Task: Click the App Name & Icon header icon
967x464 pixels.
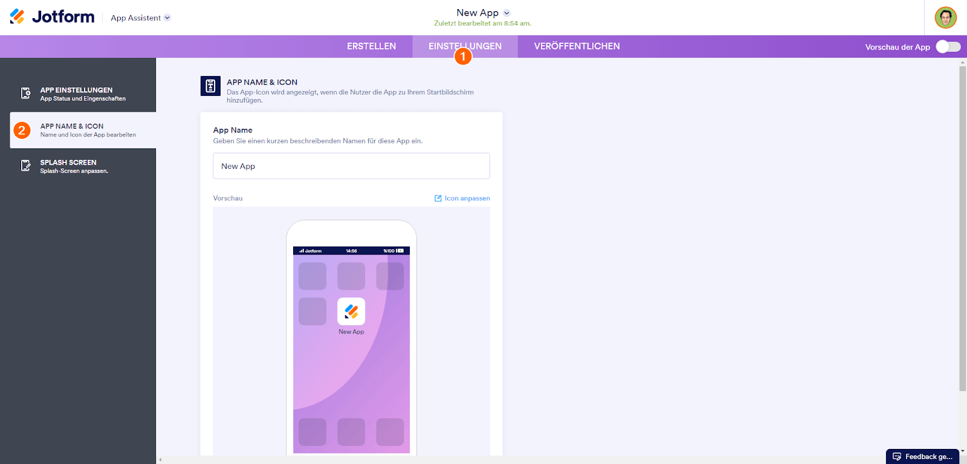Action: tap(210, 86)
